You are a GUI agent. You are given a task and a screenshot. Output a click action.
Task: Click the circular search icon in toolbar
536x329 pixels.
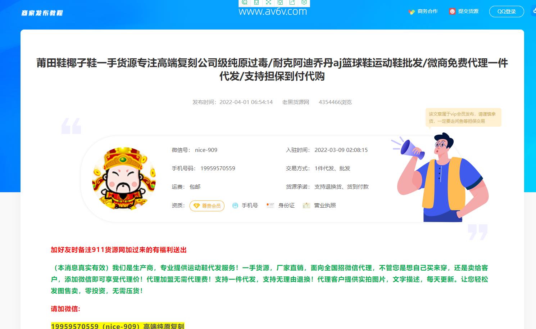pyautogui.click(x=245, y=3)
